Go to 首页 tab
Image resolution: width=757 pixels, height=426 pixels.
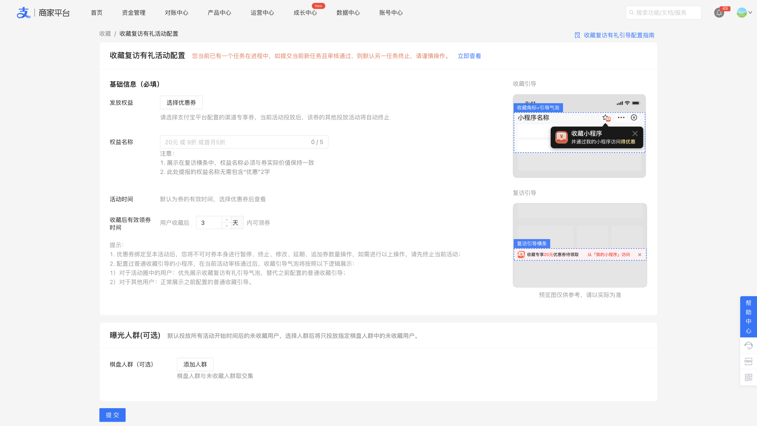point(97,13)
